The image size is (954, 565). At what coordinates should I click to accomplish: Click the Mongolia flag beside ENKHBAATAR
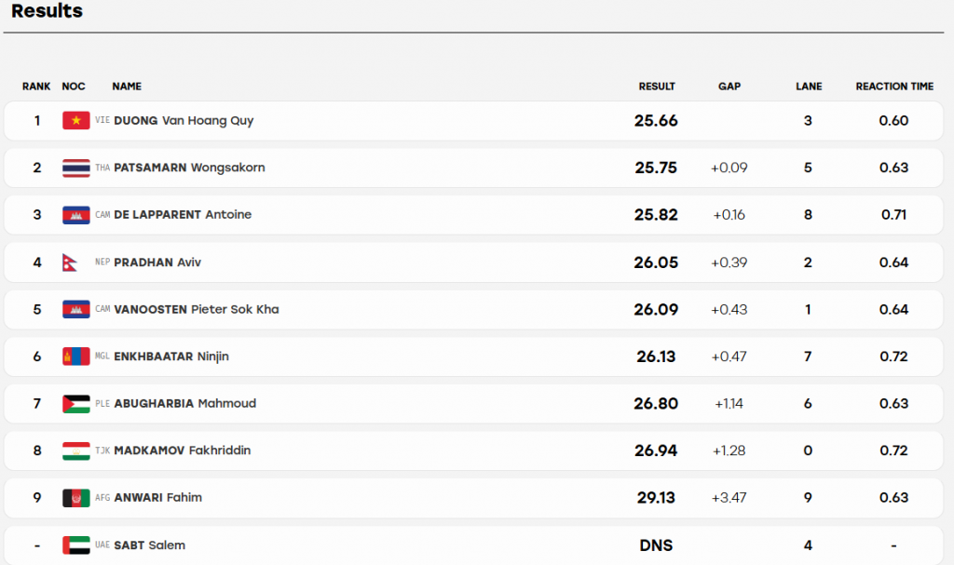point(76,356)
